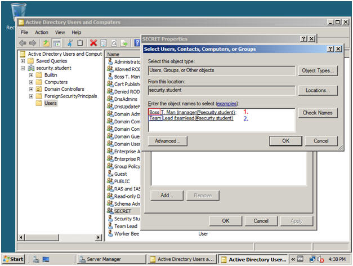Expand the Saved Queries tree node
Screen dimensions: 353x266
coord(23,61)
